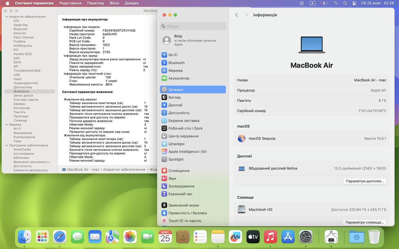Image resolution: width=399 pixels, height=249 pixels.
Task: Open Довідка menu
Action: pyautogui.click(x=132, y=3)
